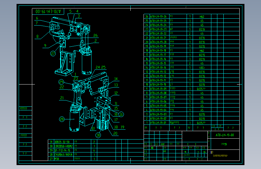Click the A70-LH-19-16 cell
Image resolution: width=261 pixels, height=169 pixels.
[158, 59]
